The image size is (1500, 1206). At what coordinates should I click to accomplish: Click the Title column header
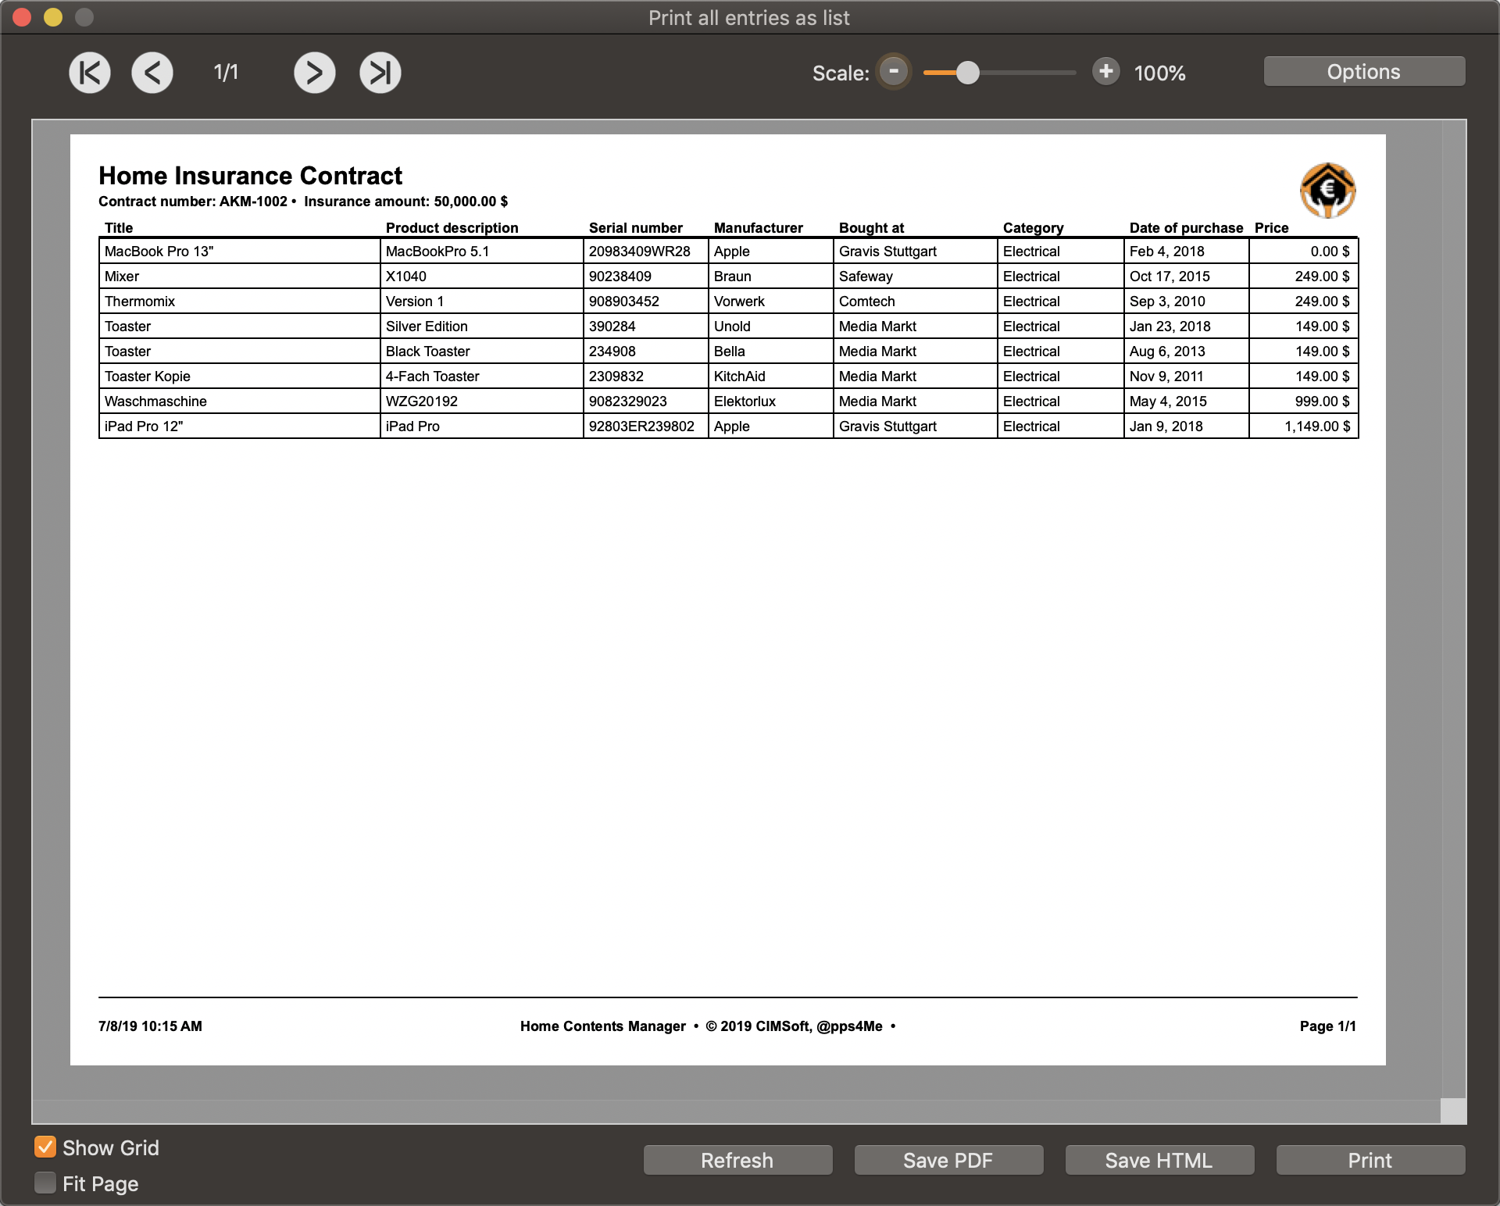pos(119,228)
